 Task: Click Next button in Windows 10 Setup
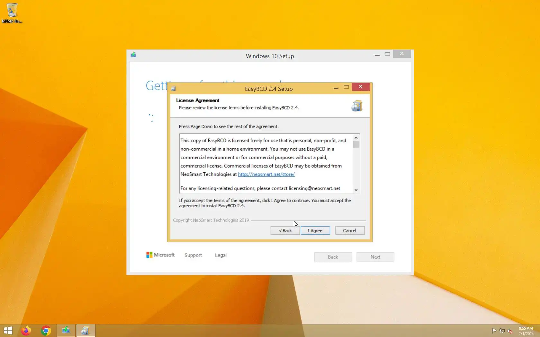pyautogui.click(x=375, y=257)
